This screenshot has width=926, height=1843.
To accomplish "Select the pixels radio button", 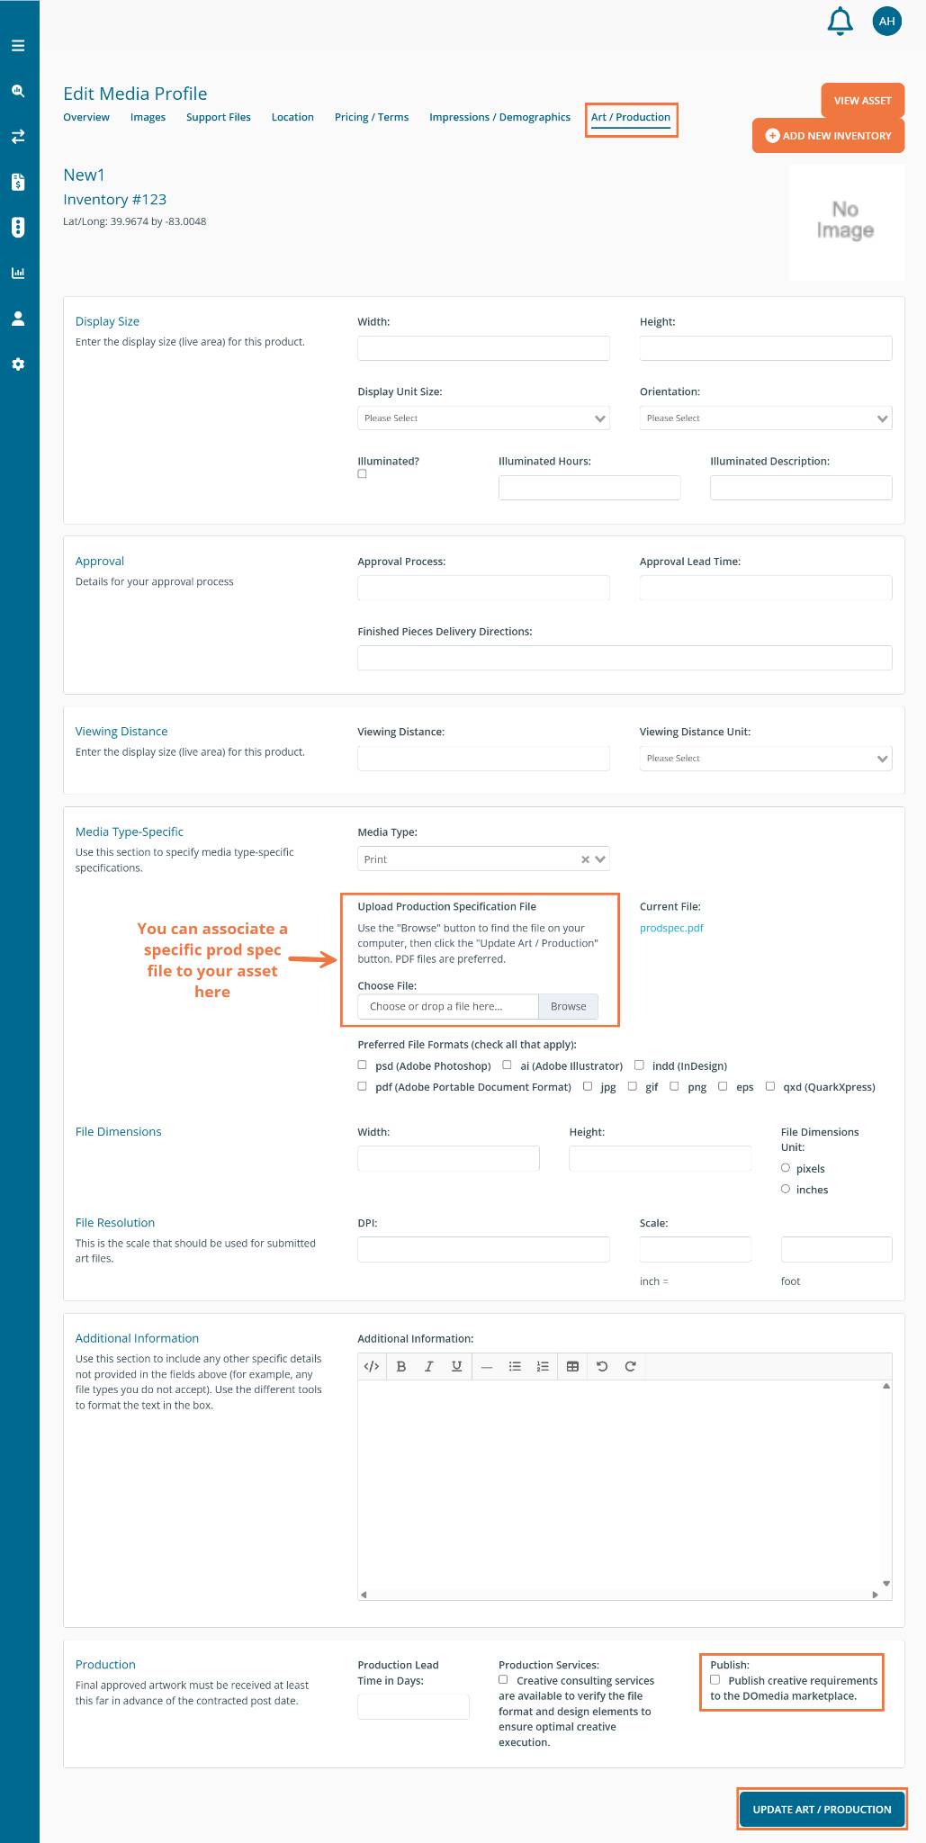I will click(786, 1168).
